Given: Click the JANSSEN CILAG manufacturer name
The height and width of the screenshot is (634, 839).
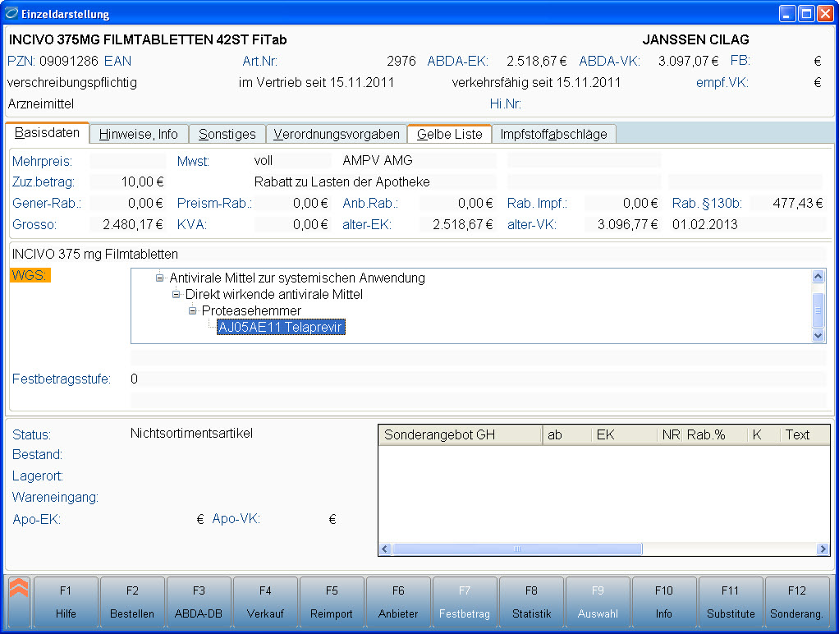Looking at the screenshot, I should 695,39.
